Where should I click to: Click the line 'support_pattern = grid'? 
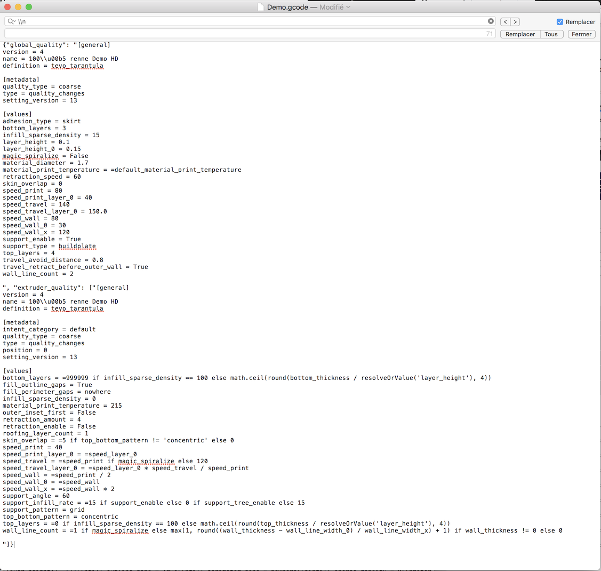[x=44, y=510]
